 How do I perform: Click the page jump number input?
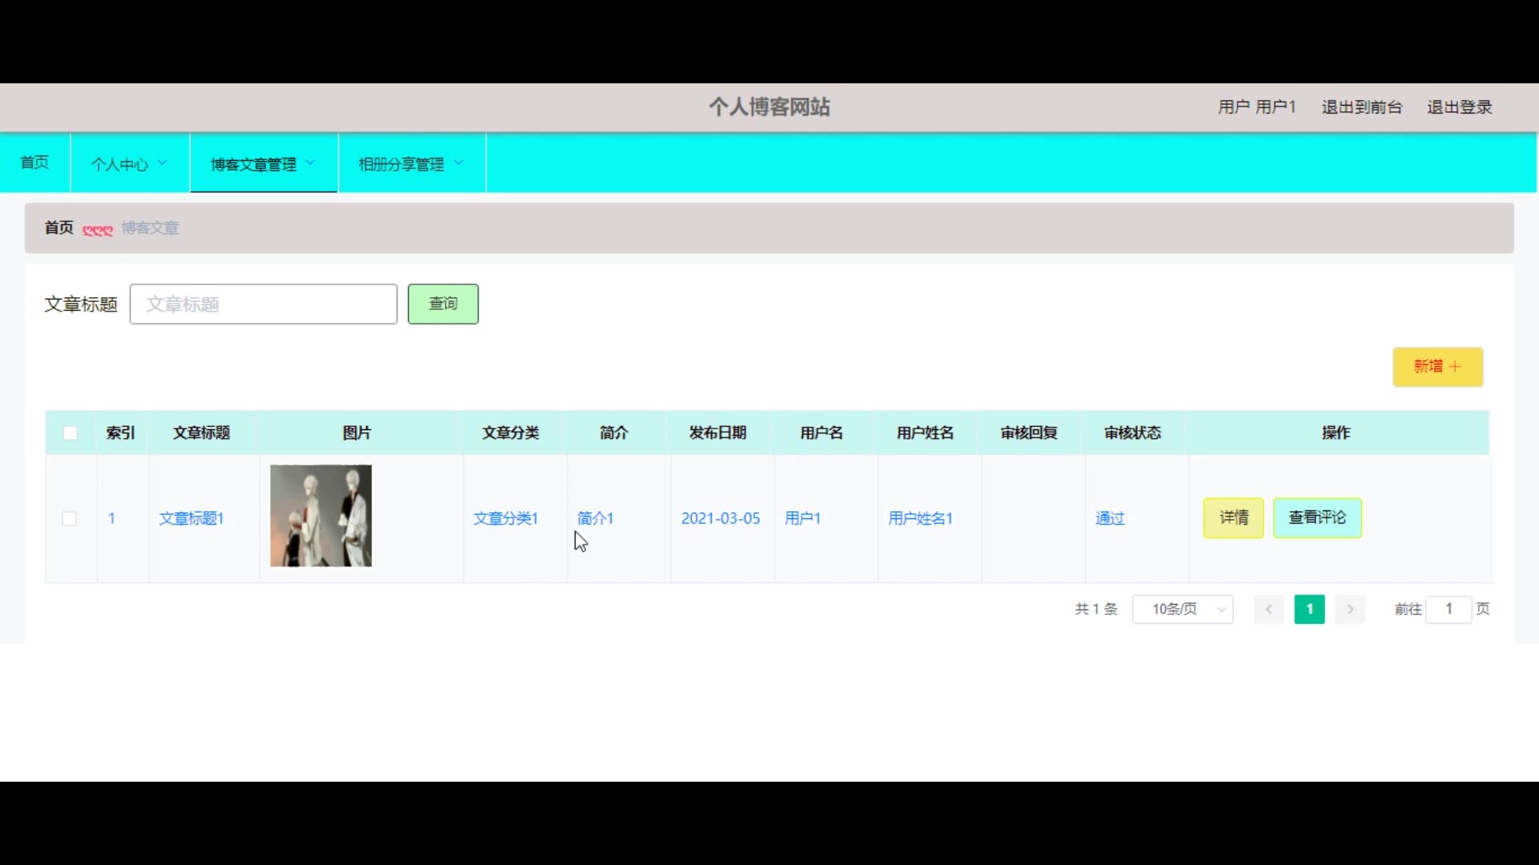pos(1448,610)
